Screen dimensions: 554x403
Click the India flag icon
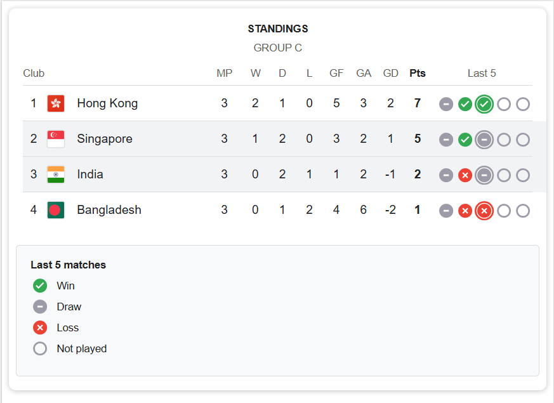[55, 174]
